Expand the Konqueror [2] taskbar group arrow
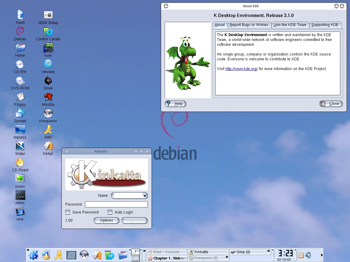 point(227,257)
